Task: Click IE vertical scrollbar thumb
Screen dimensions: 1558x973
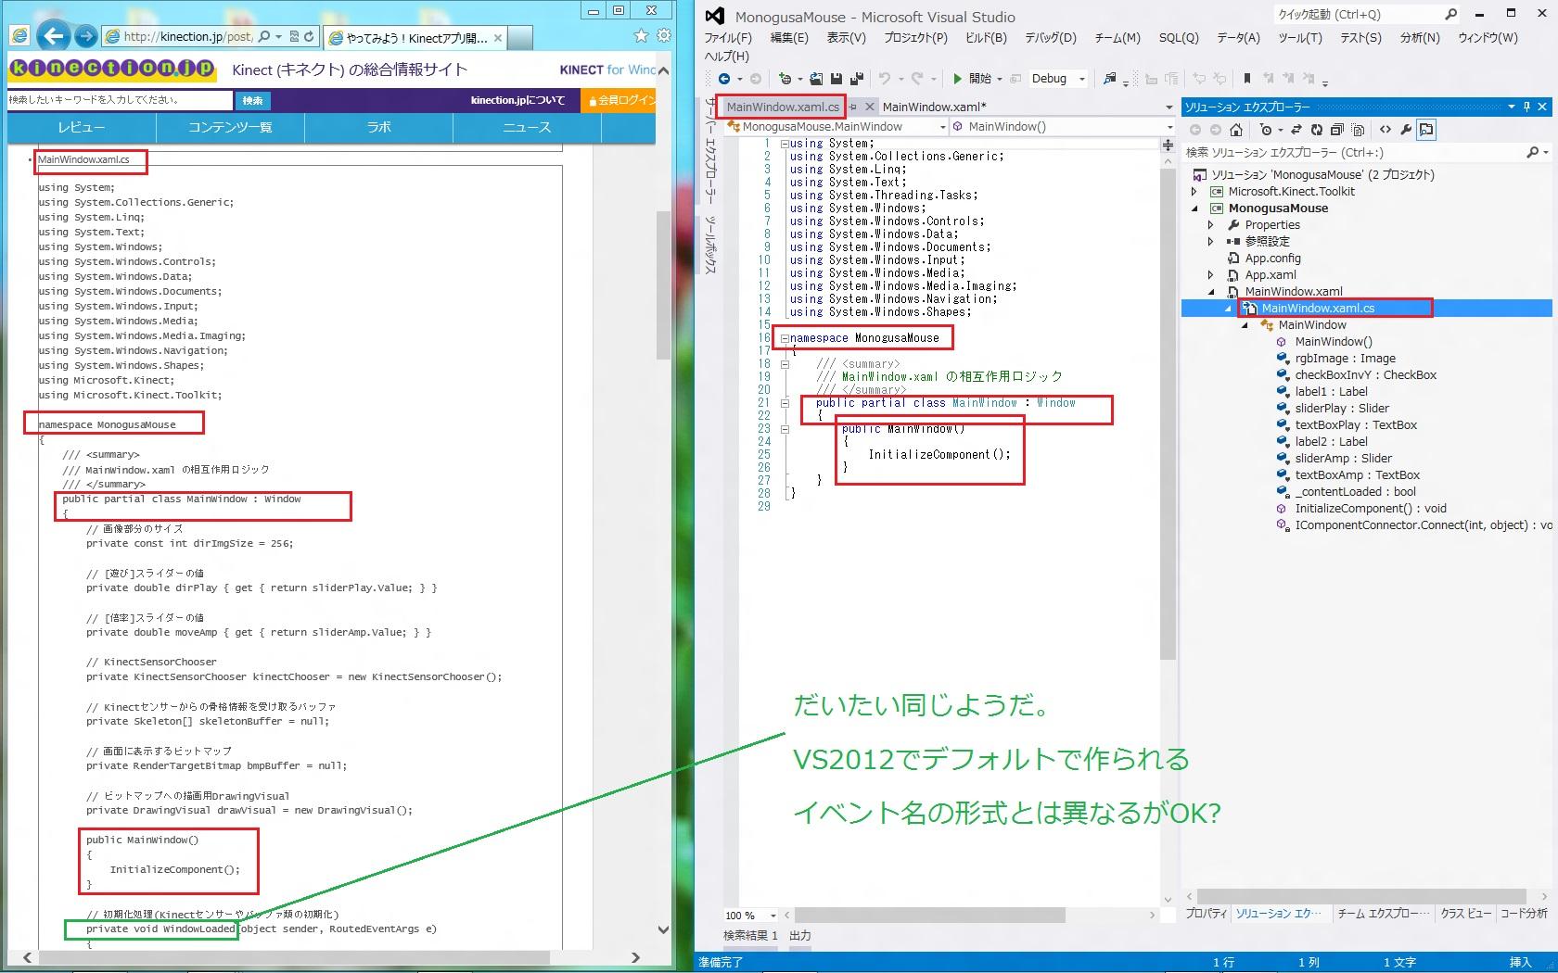Action: (663, 284)
